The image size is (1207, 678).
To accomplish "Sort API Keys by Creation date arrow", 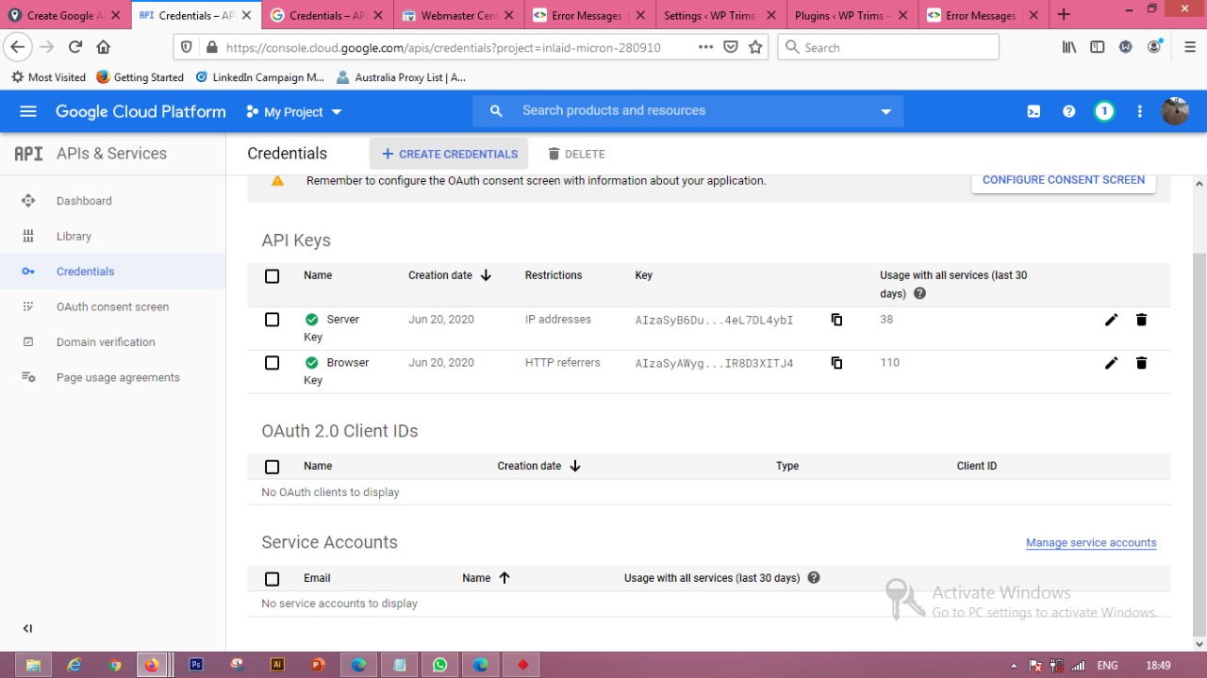I will coord(486,275).
